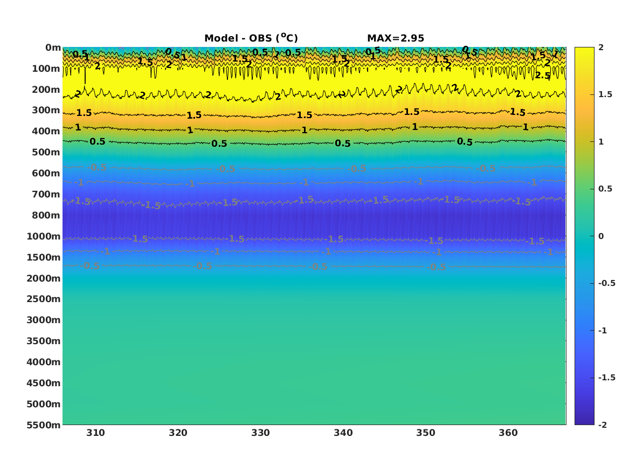Select the "340" x-axis tick label

pyautogui.click(x=343, y=433)
